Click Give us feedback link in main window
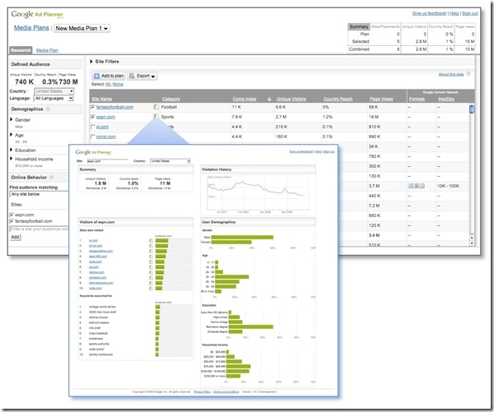494x412 pixels. pyautogui.click(x=430, y=13)
